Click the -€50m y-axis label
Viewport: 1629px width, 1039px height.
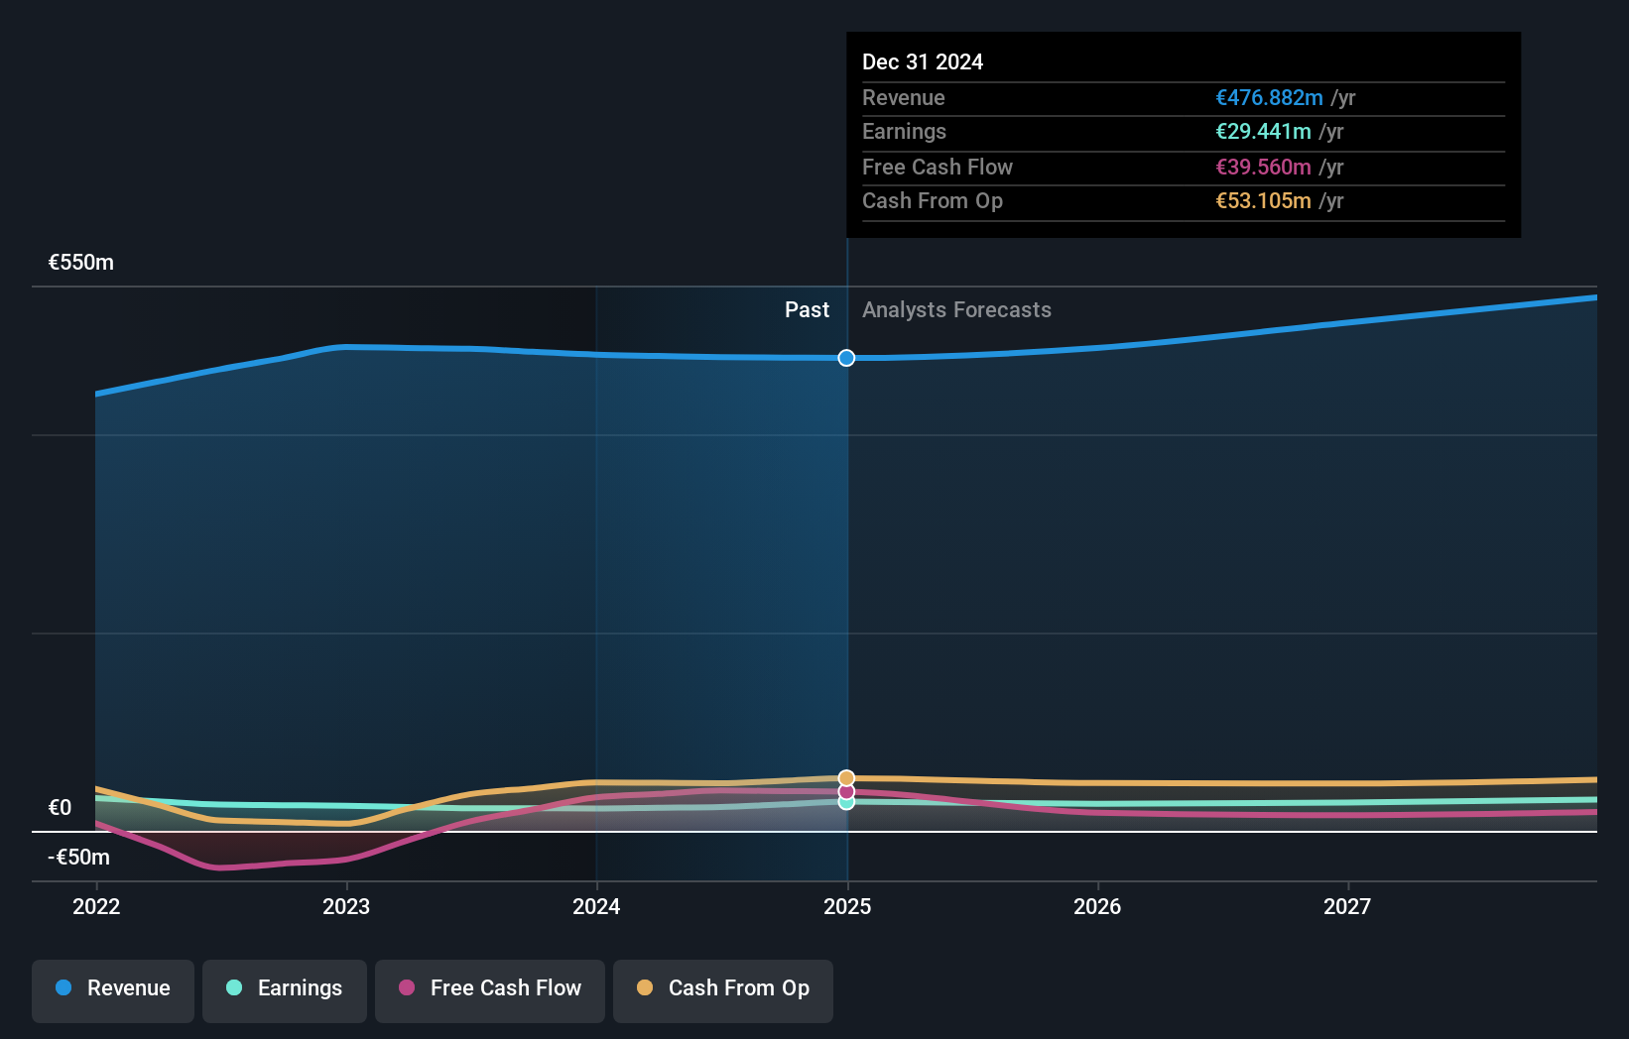click(79, 858)
